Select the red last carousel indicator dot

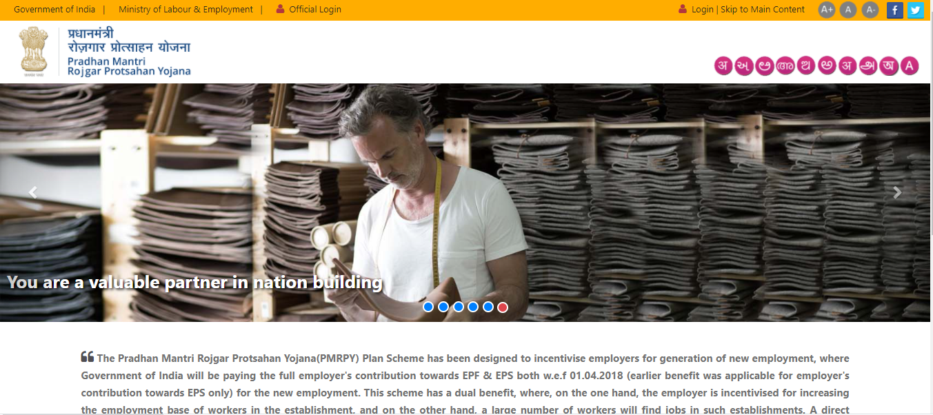click(503, 307)
